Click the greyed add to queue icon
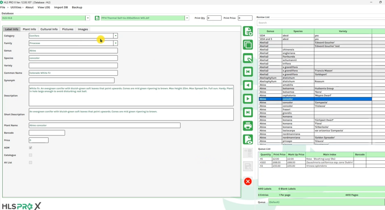The image size is (385, 210). pyautogui.click(x=248, y=153)
